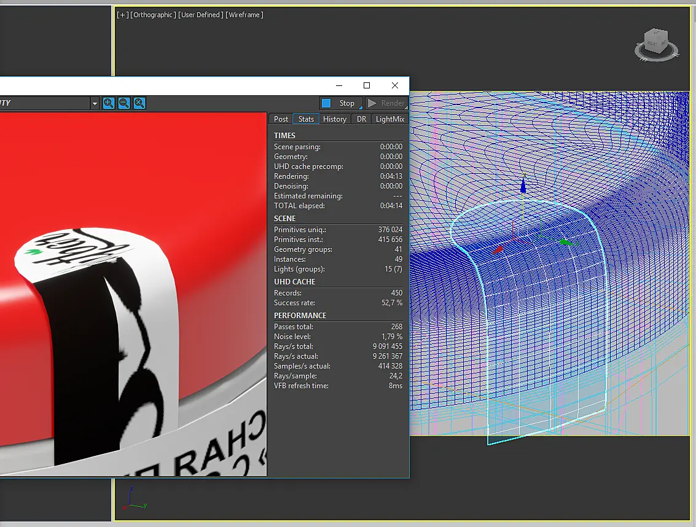
Task: Click the Passes total value 268
Action: coord(396,326)
